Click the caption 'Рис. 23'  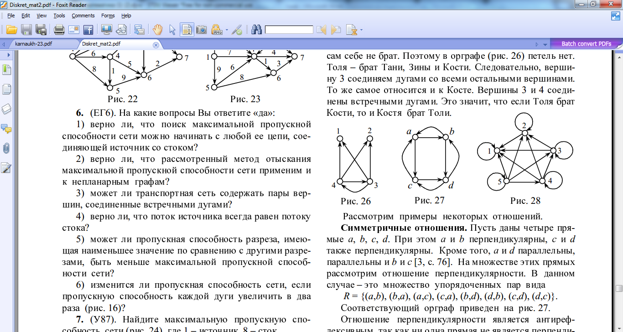(x=245, y=99)
